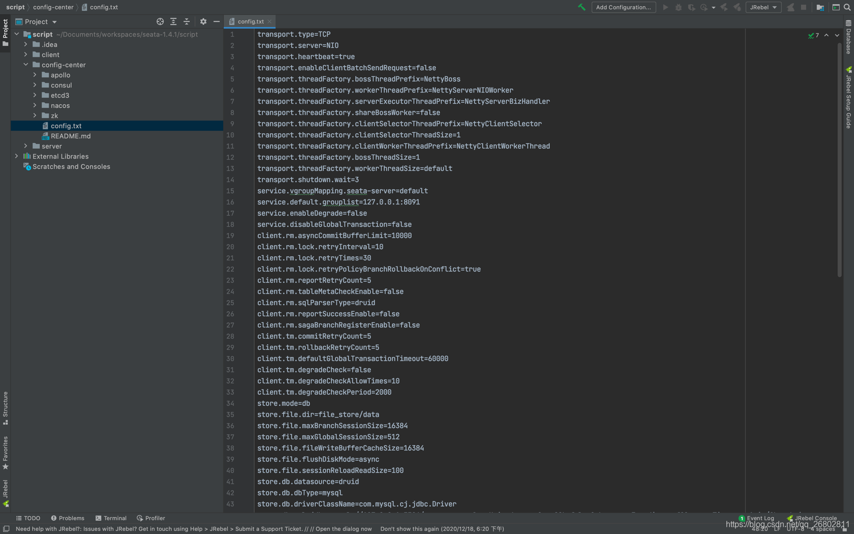Expand External Libraries node
This screenshot has width=854, height=534.
pyautogui.click(x=17, y=156)
